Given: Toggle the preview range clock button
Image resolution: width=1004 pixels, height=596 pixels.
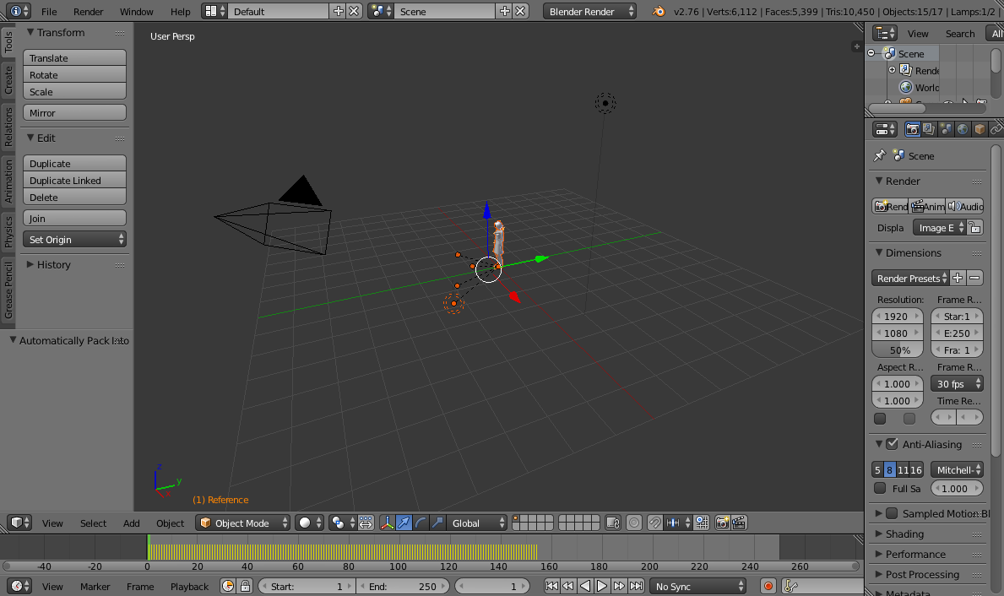Looking at the screenshot, I should pos(228,586).
